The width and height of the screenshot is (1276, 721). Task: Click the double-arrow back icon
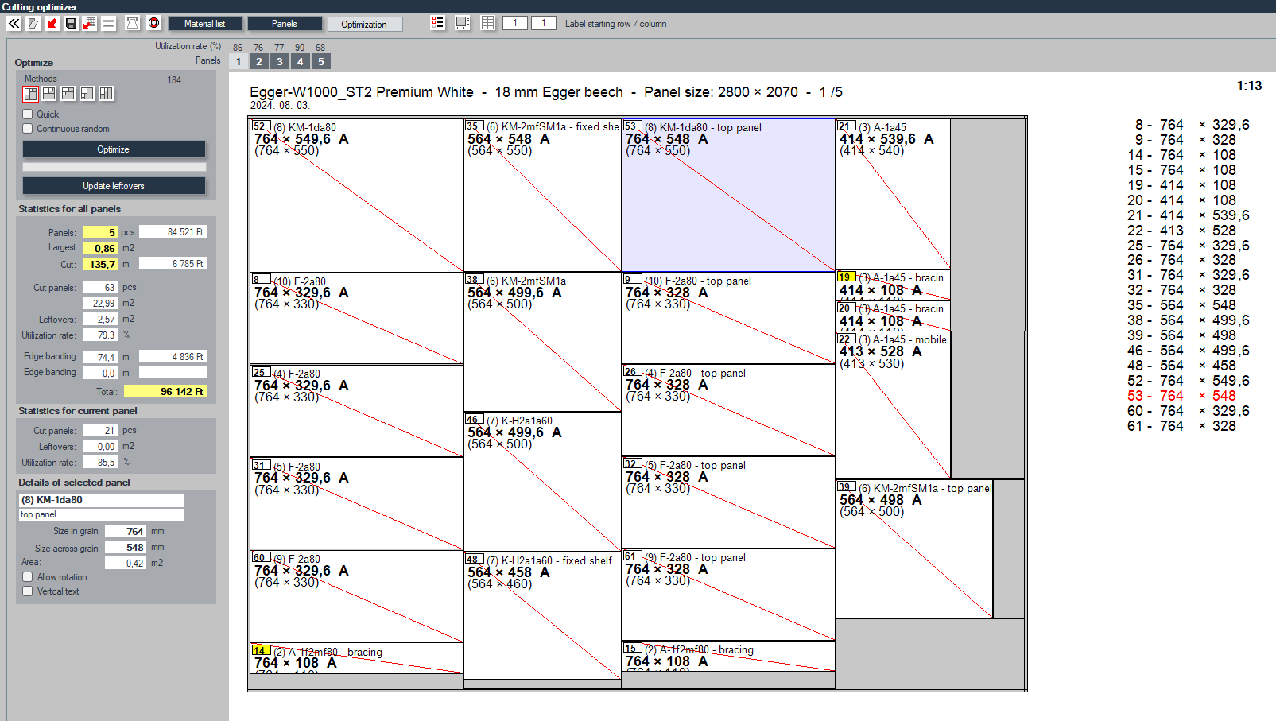click(14, 24)
